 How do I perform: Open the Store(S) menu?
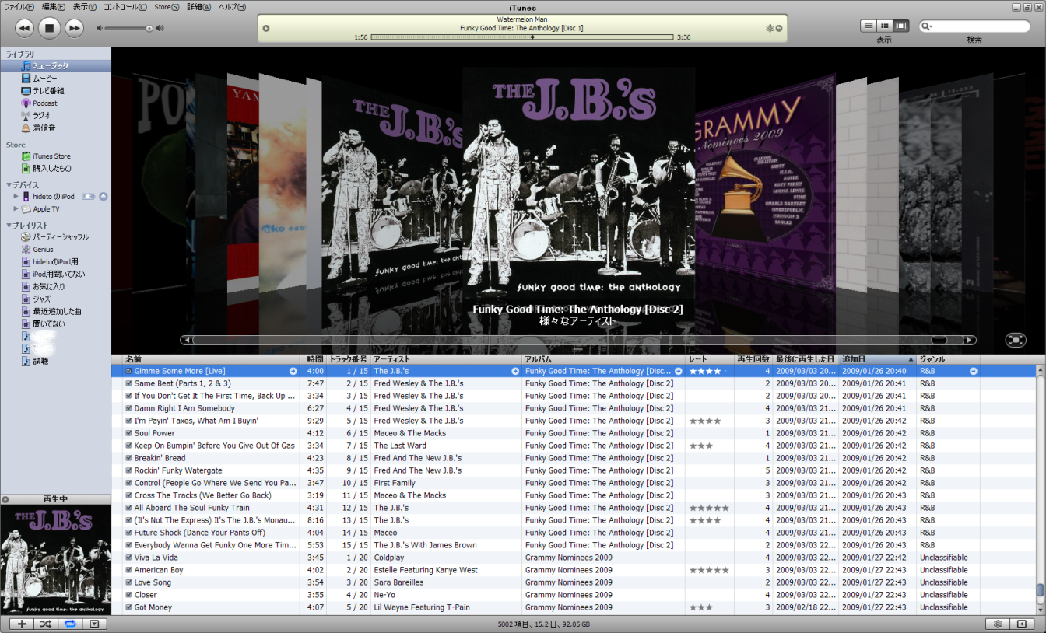[x=167, y=7]
